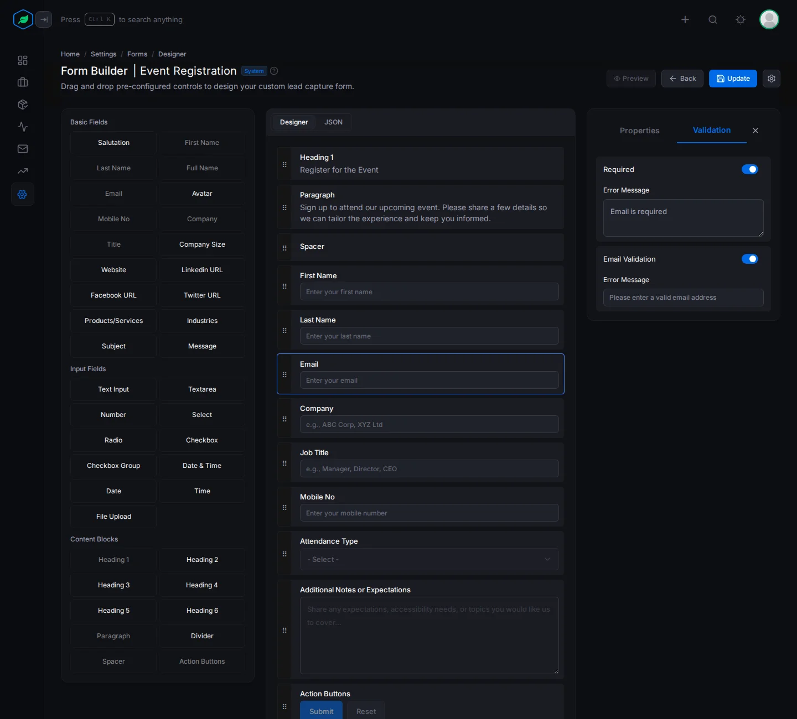The image size is (797, 719).
Task: Add the Divider content block
Action: (x=202, y=636)
